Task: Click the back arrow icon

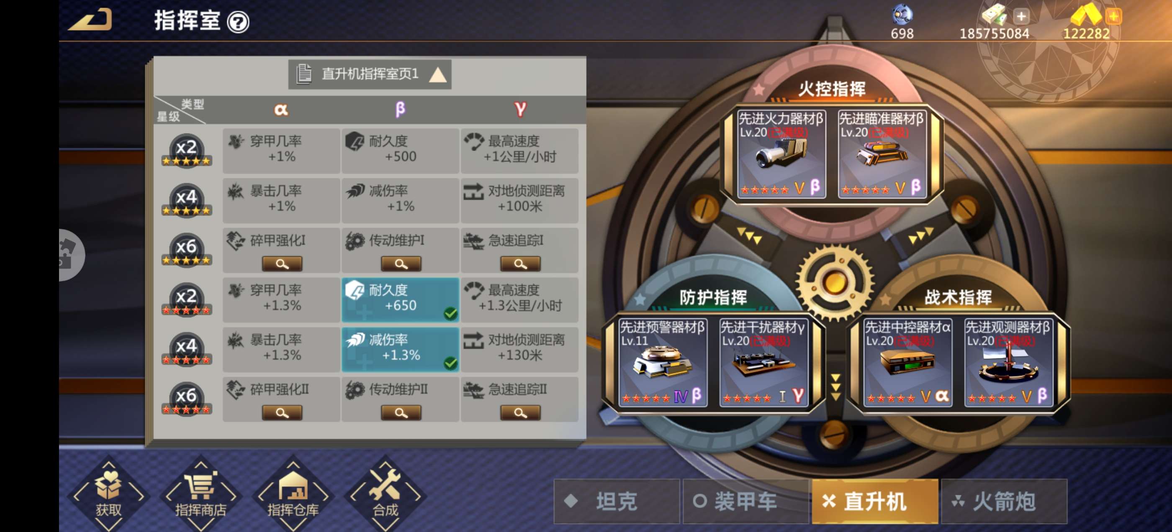Action: [90, 20]
